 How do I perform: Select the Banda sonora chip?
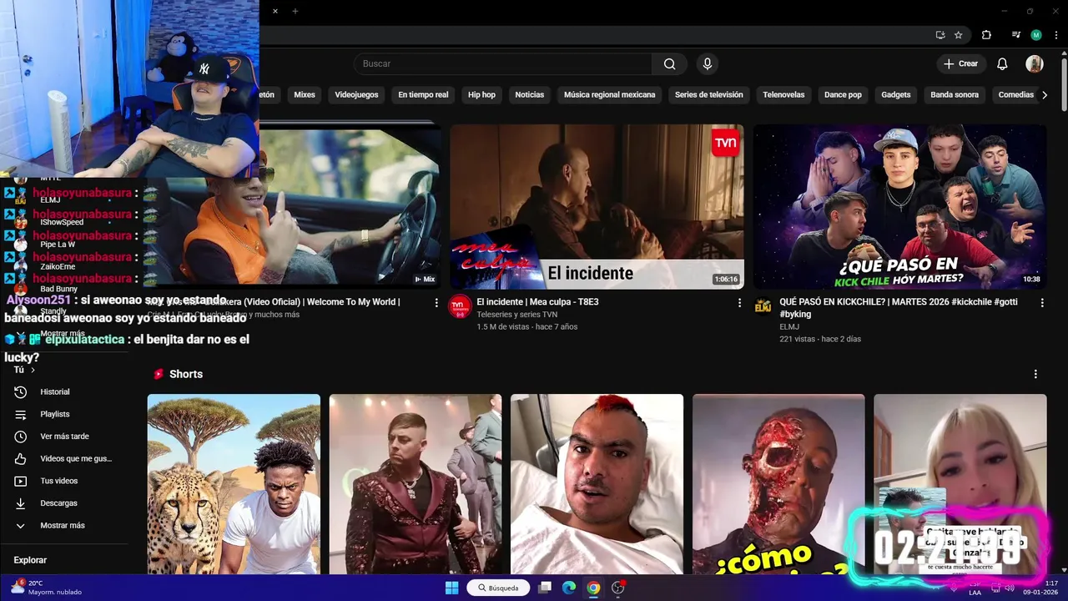955,94
